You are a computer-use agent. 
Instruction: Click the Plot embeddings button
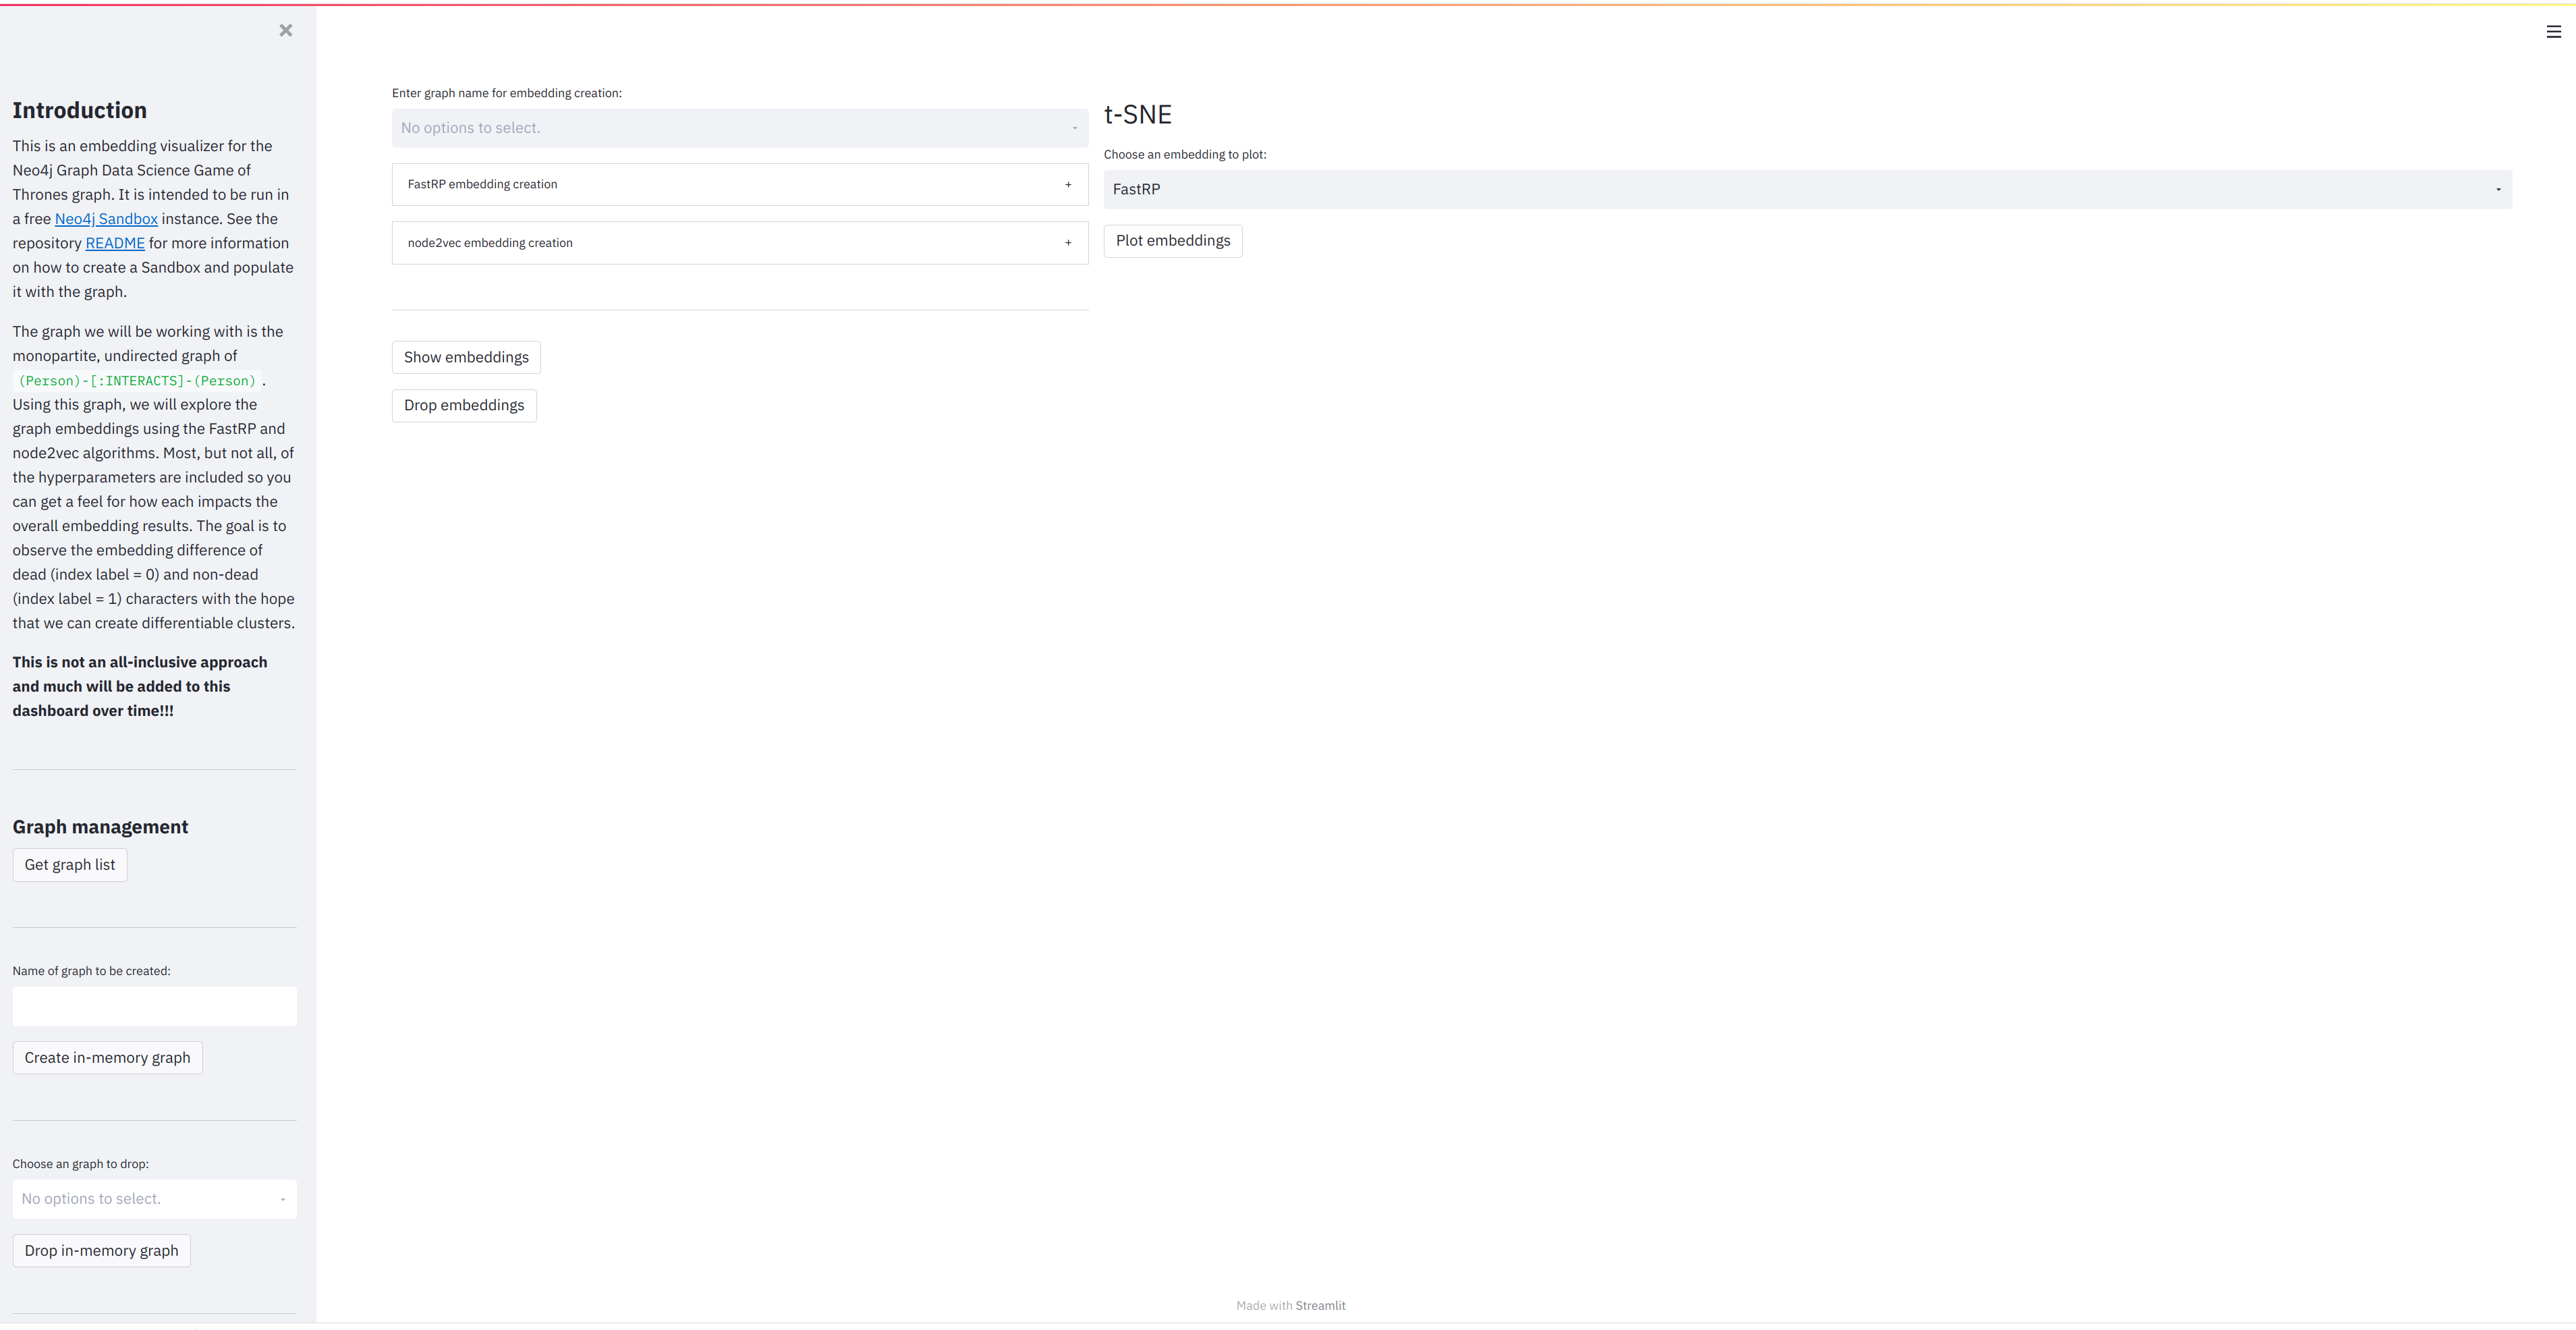[x=1172, y=241]
